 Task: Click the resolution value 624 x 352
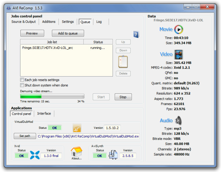tap(182, 93)
